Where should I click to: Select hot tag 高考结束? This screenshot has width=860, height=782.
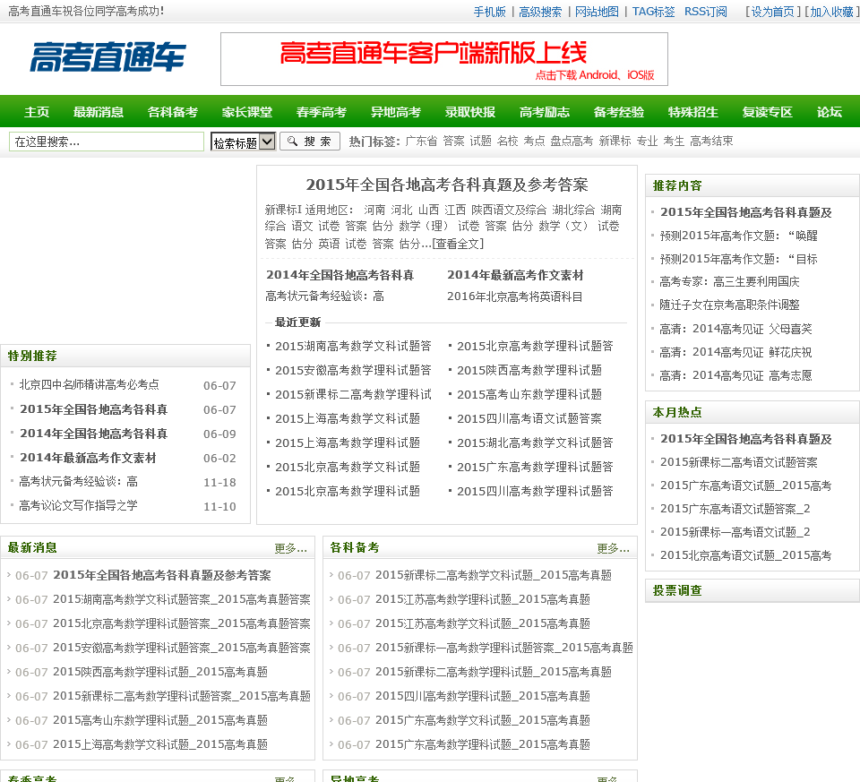point(711,141)
